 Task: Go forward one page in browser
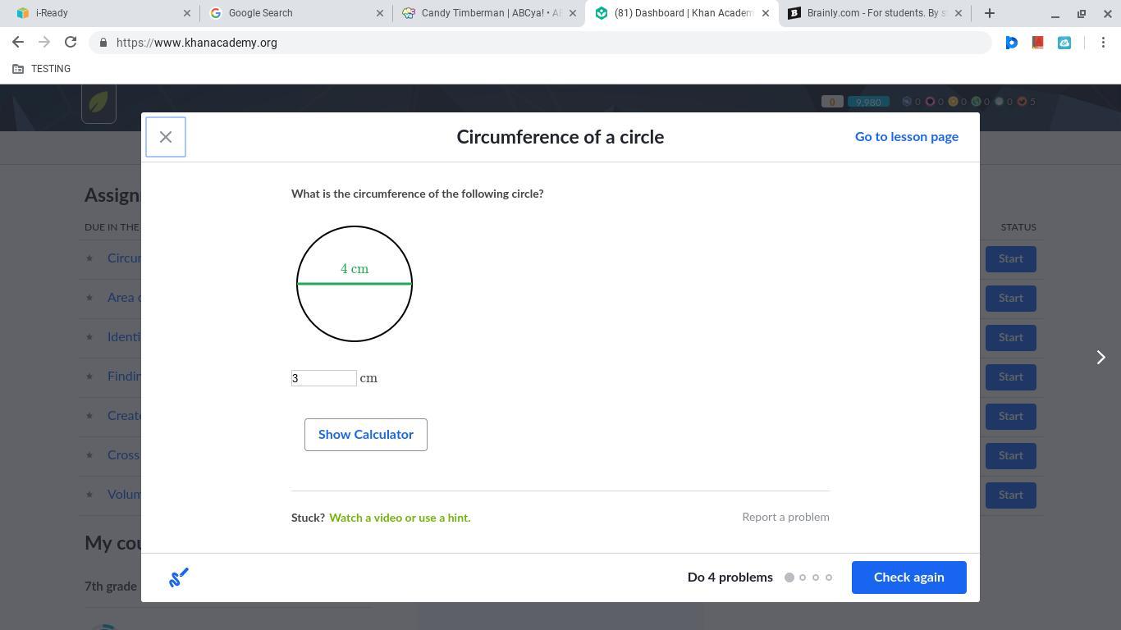point(44,43)
